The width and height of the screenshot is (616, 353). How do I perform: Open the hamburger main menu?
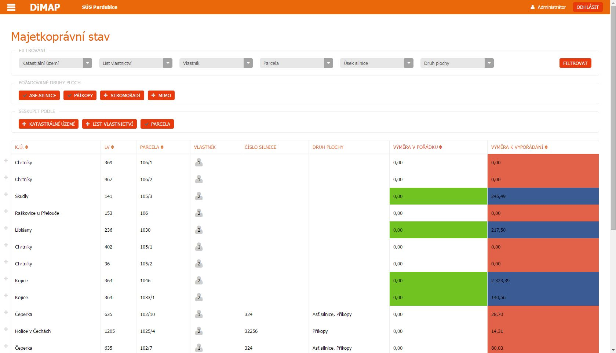point(11,7)
